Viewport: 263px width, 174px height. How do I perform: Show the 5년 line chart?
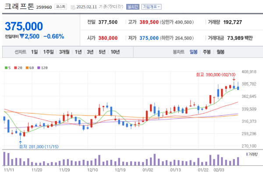102,52
